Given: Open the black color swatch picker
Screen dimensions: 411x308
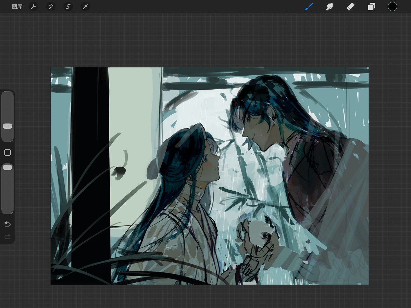Looking at the screenshot, I should (x=393, y=7).
